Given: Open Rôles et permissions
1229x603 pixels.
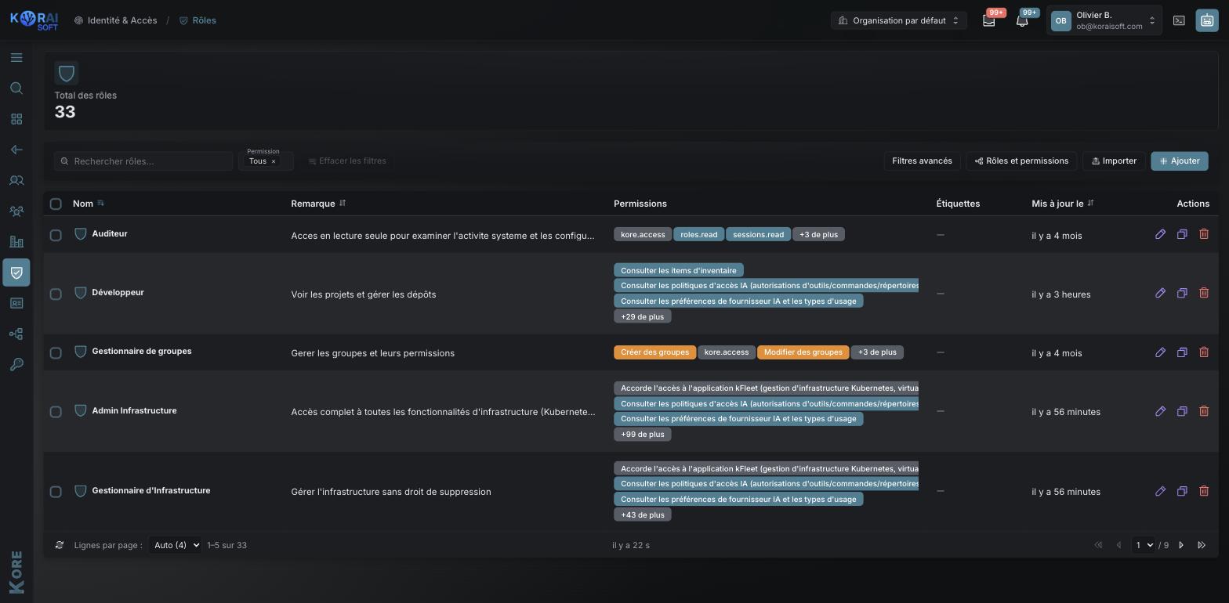Looking at the screenshot, I should [x=1021, y=161].
